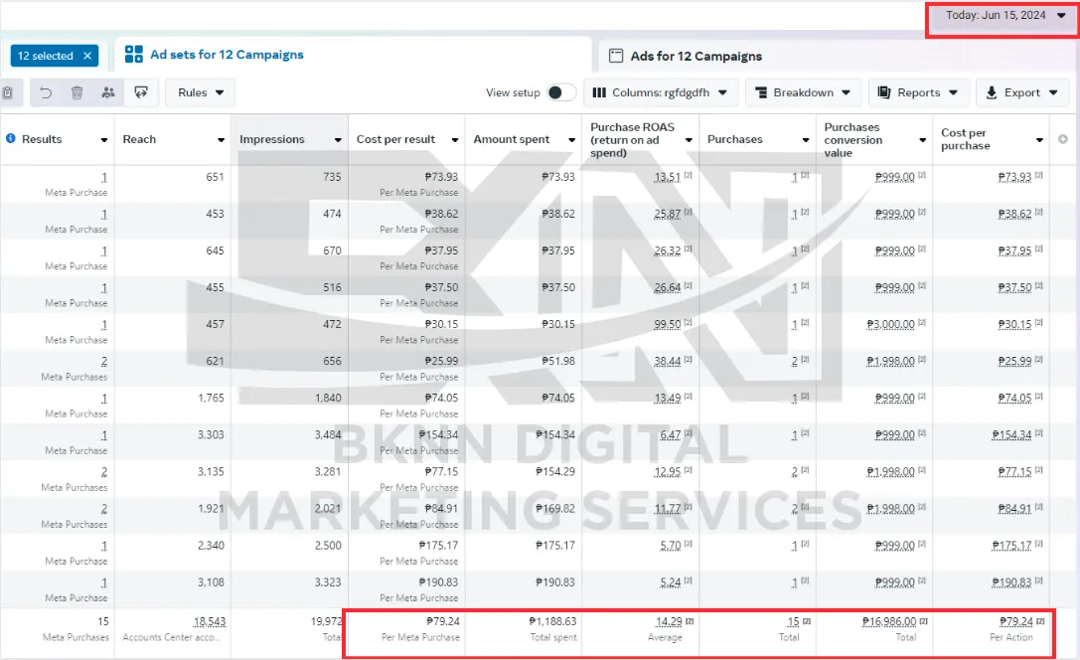Expand the Purchases conversion value column arrow
The height and width of the screenshot is (660, 1080).
pos(923,140)
